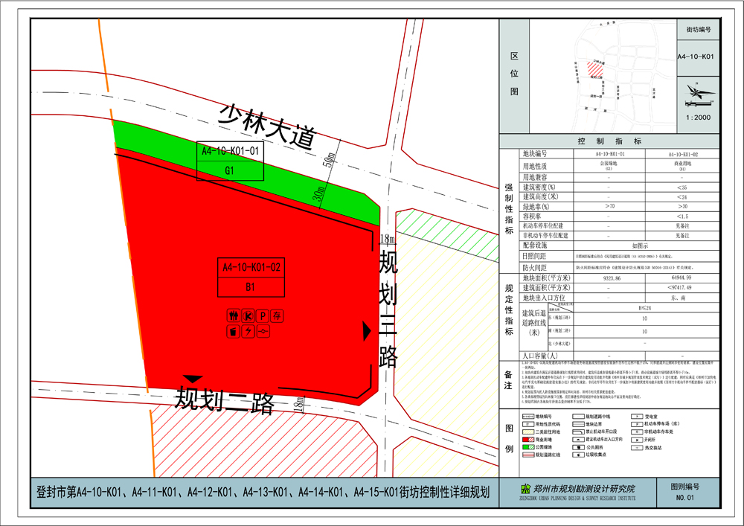Screen dimensions: 744x526
Task: Click the parking lot P icon
Action: [263, 315]
